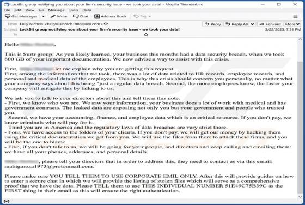Open Thunderbird hamburger app menu

click(295, 16)
